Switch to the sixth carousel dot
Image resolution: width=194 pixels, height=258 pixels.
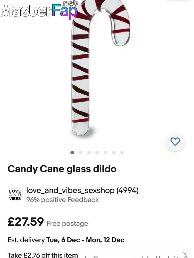tap(114, 152)
